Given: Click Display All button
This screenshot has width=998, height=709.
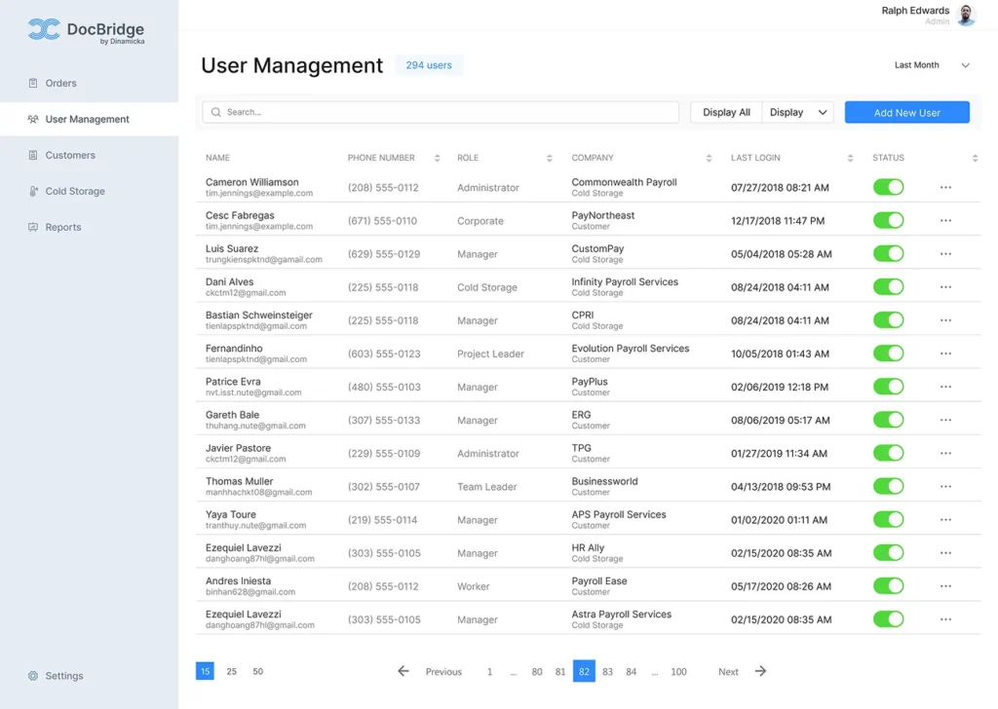Looking at the screenshot, I should click(726, 112).
